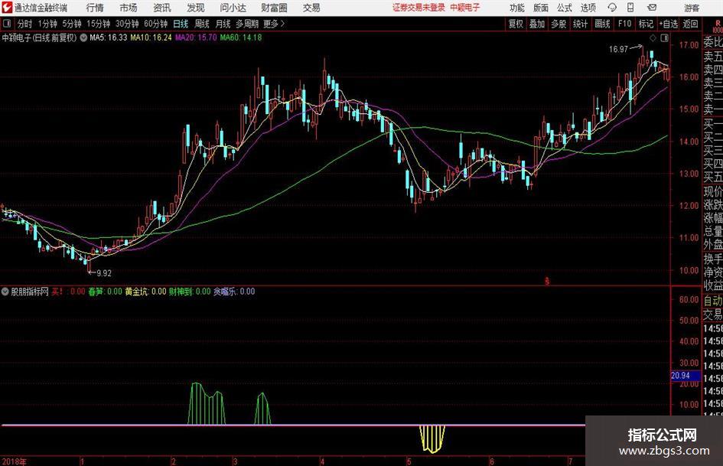Click the MA5: 16.33 indicator value
The width and height of the screenshot is (723, 466).
click(x=109, y=37)
